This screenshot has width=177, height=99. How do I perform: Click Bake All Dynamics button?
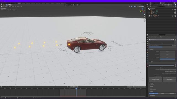pyautogui.click(x=170, y=78)
